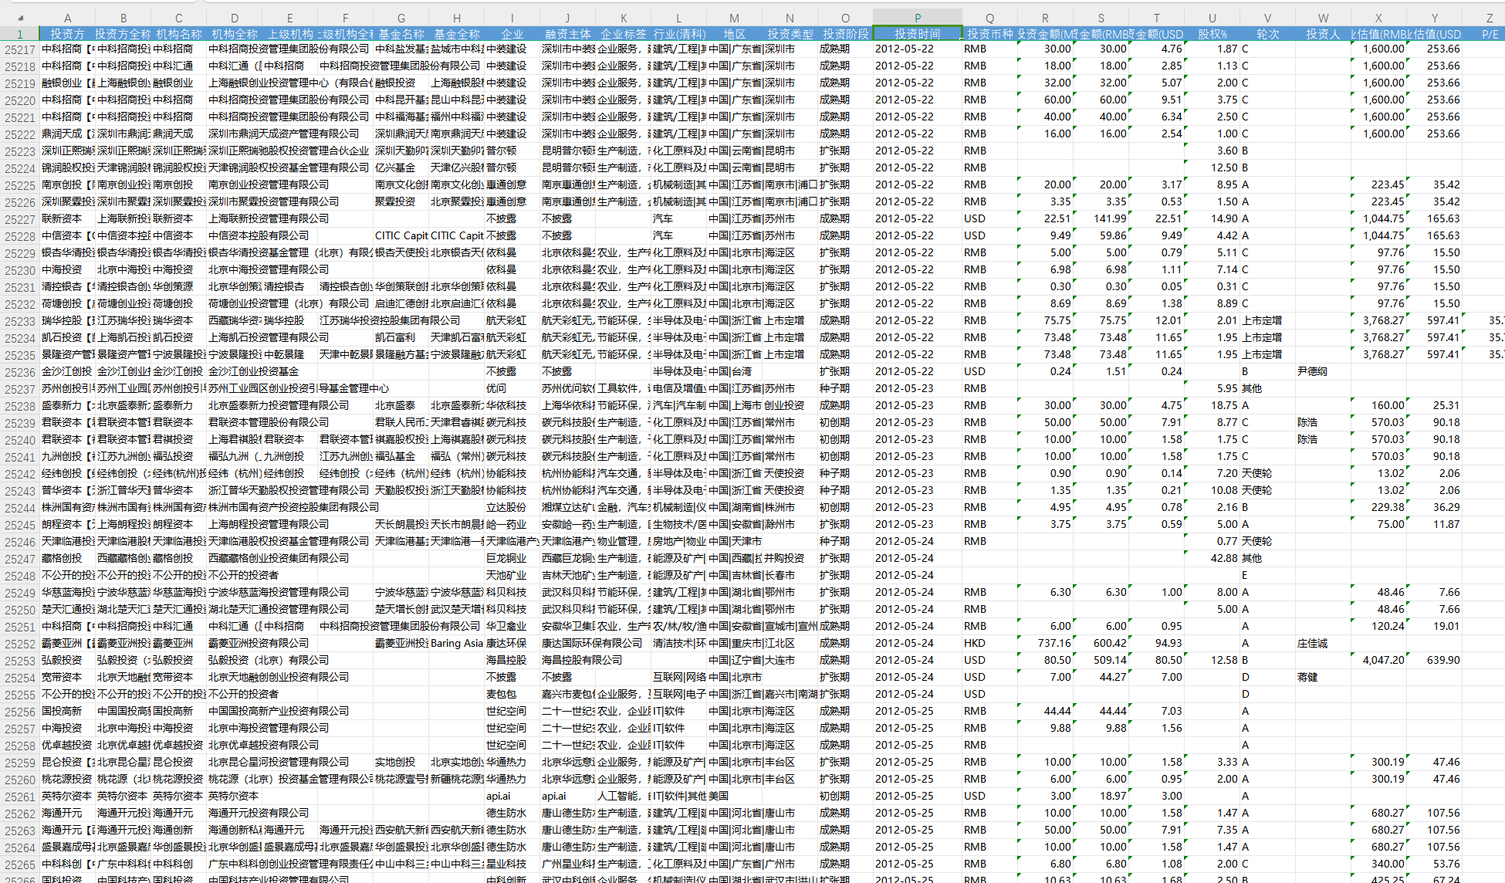The width and height of the screenshot is (1505, 883).
Task: Click the 轮次 header cell
Action: [x=1267, y=34]
